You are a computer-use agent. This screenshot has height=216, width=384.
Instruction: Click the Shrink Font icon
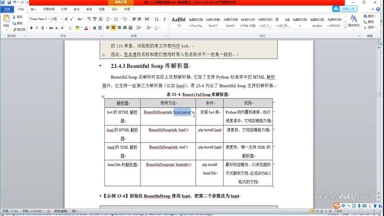tap(71, 19)
